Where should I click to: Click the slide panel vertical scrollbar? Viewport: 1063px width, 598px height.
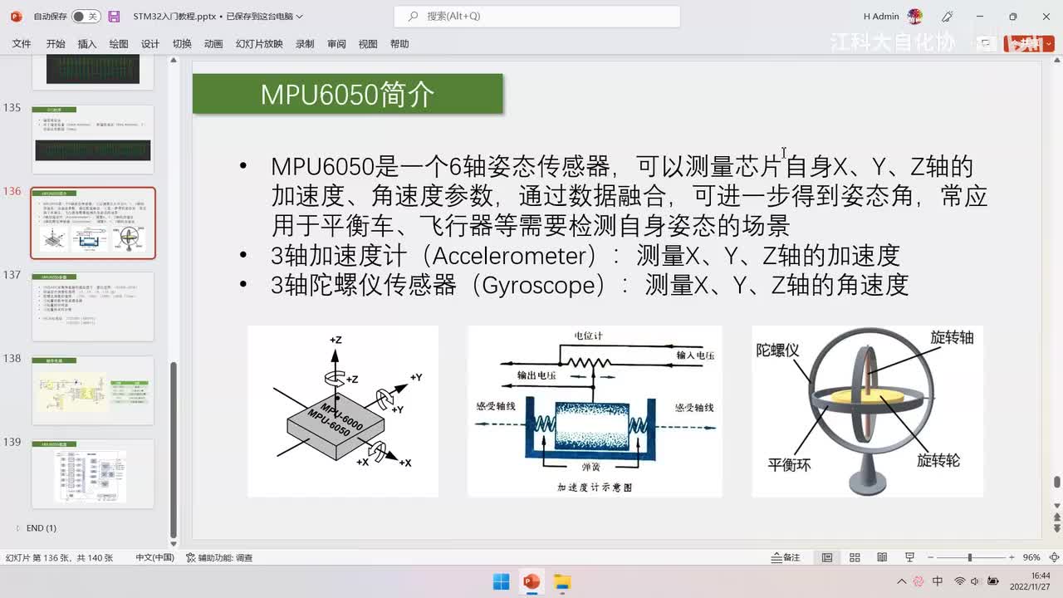[x=174, y=448]
